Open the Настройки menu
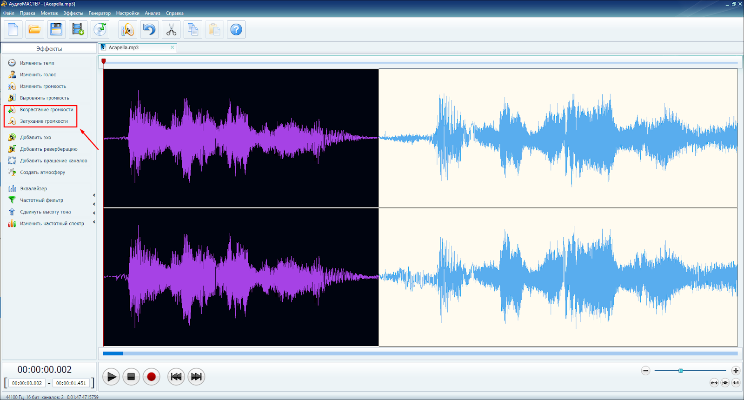Screen dimensions: 744x400 click(x=128, y=13)
